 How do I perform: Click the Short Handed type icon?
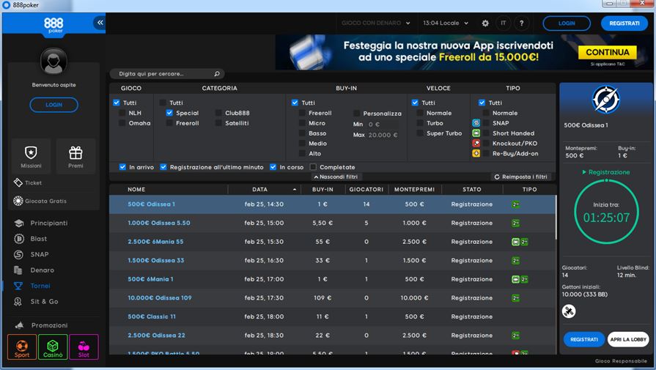tap(476, 133)
